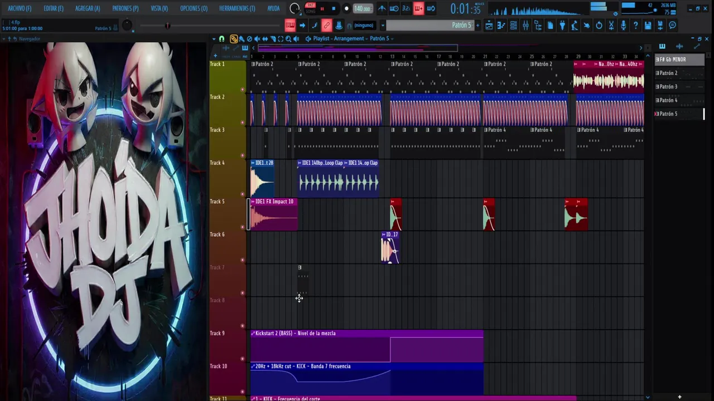Unmute Track 7 using its mute light

click(242, 292)
